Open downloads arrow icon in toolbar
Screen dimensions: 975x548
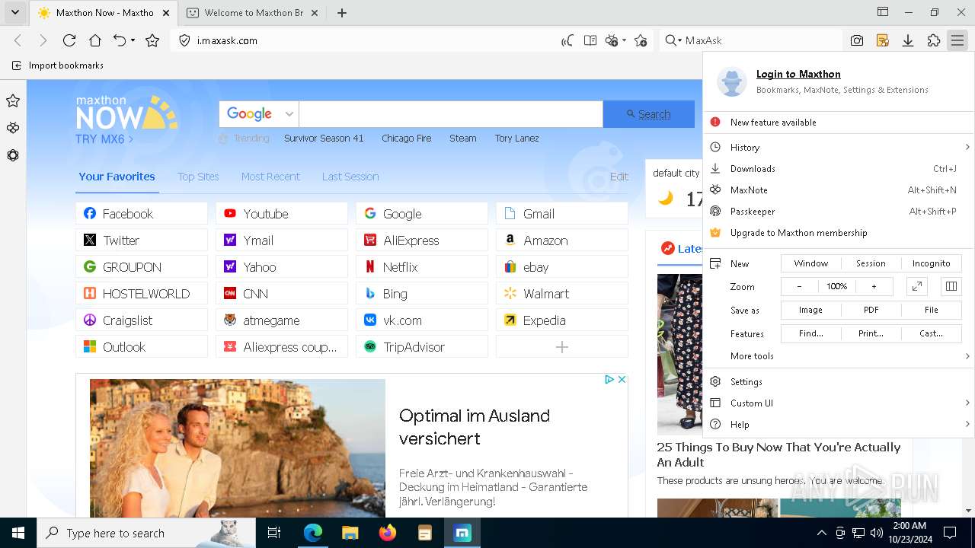tap(908, 40)
